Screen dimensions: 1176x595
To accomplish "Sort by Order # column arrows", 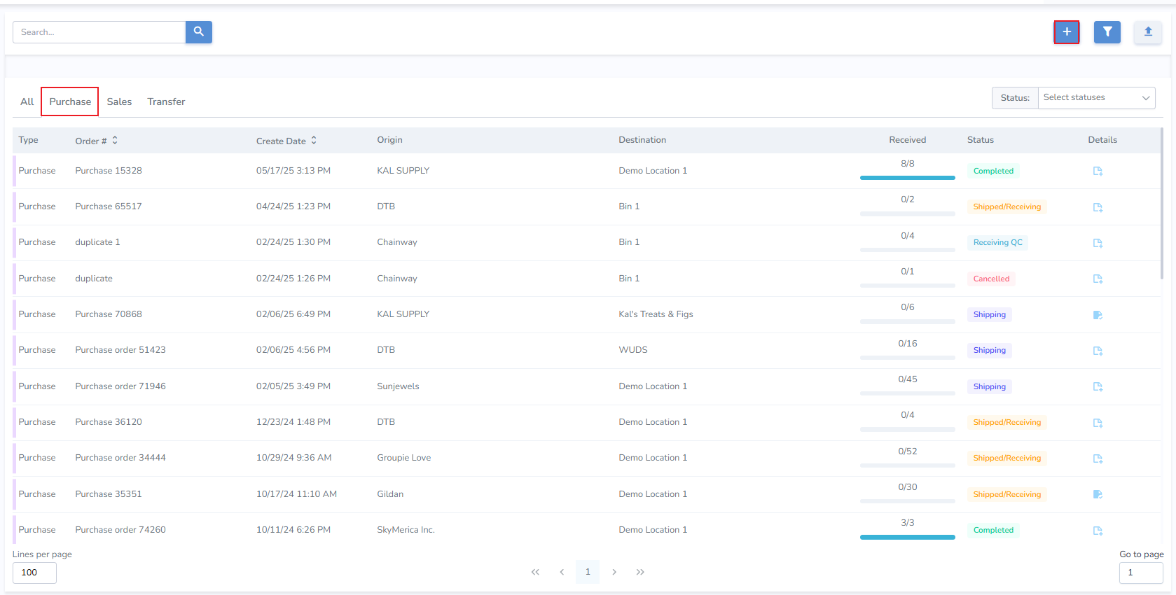I will pos(115,141).
